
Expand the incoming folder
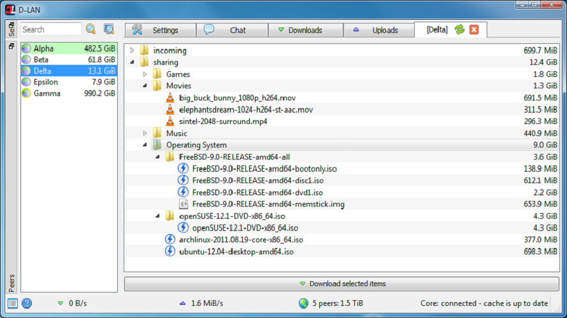(x=133, y=50)
